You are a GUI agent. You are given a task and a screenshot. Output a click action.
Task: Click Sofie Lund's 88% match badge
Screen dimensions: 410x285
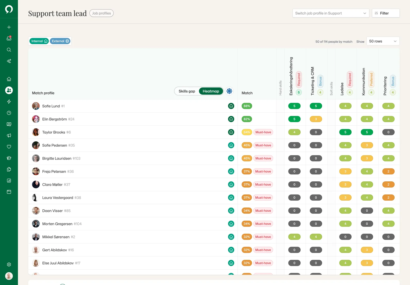tap(247, 106)
